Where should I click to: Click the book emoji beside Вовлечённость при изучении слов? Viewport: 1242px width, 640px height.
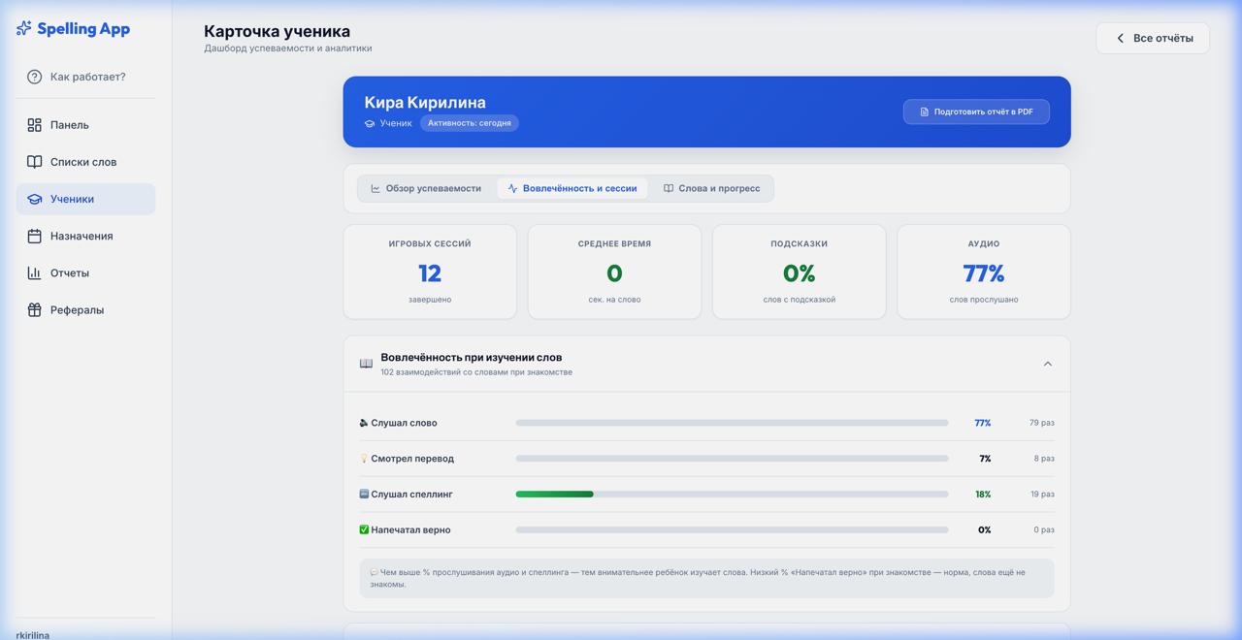tap(366, 364)
